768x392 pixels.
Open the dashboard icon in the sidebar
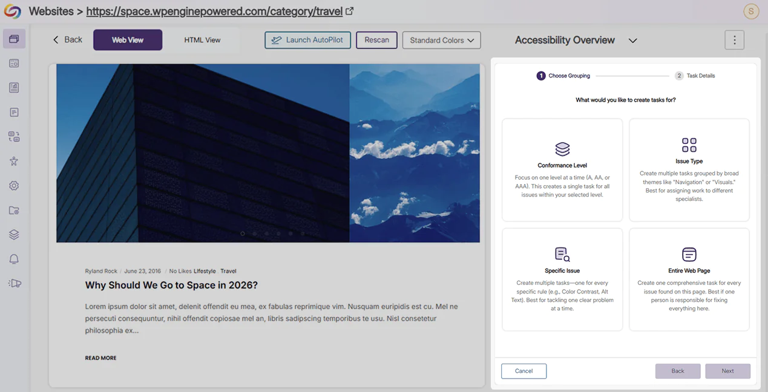tap(13, 63)
